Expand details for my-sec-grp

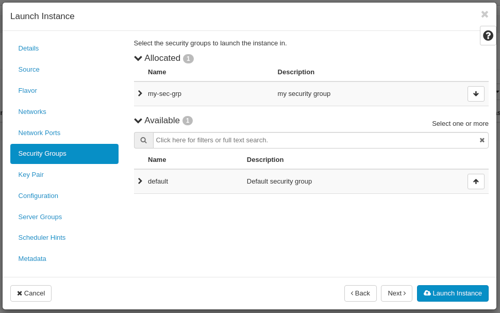coord(139,93)
